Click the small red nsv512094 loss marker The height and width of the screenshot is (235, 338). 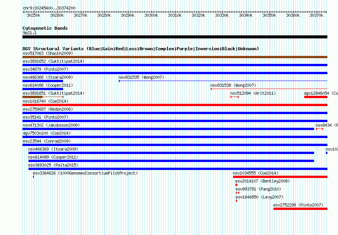[235, 97]
